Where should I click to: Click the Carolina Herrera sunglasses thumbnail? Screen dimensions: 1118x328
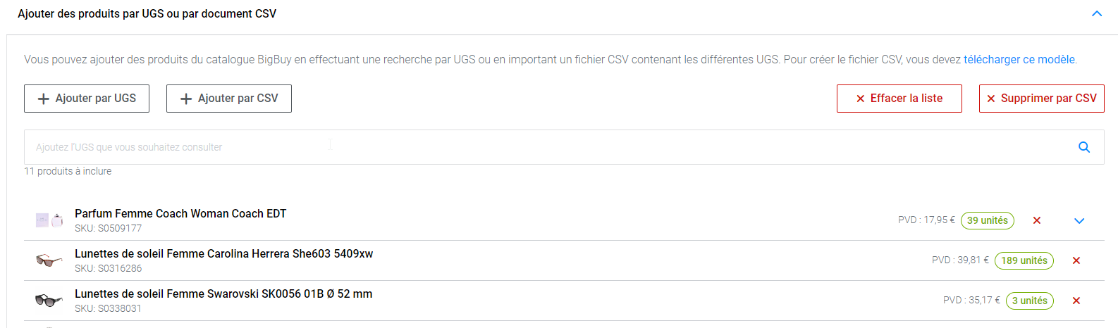pos(49,260)
